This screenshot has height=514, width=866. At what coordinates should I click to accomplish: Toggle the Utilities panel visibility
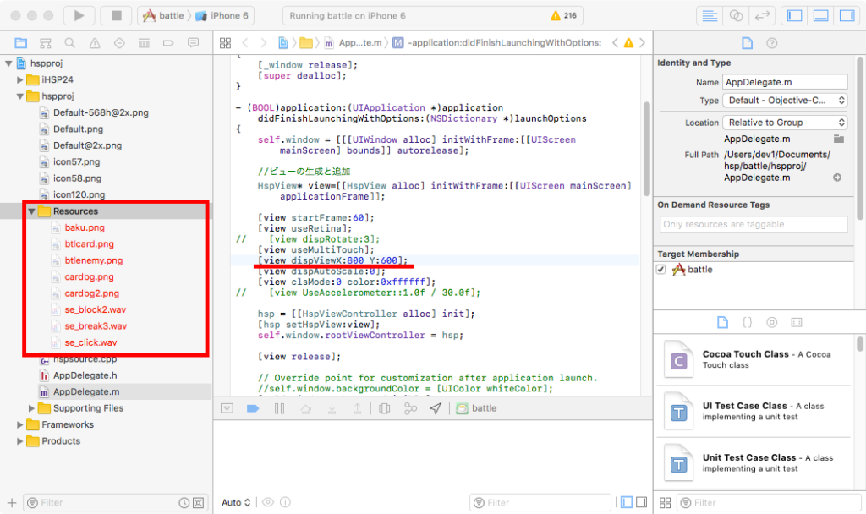click(848, 14)
